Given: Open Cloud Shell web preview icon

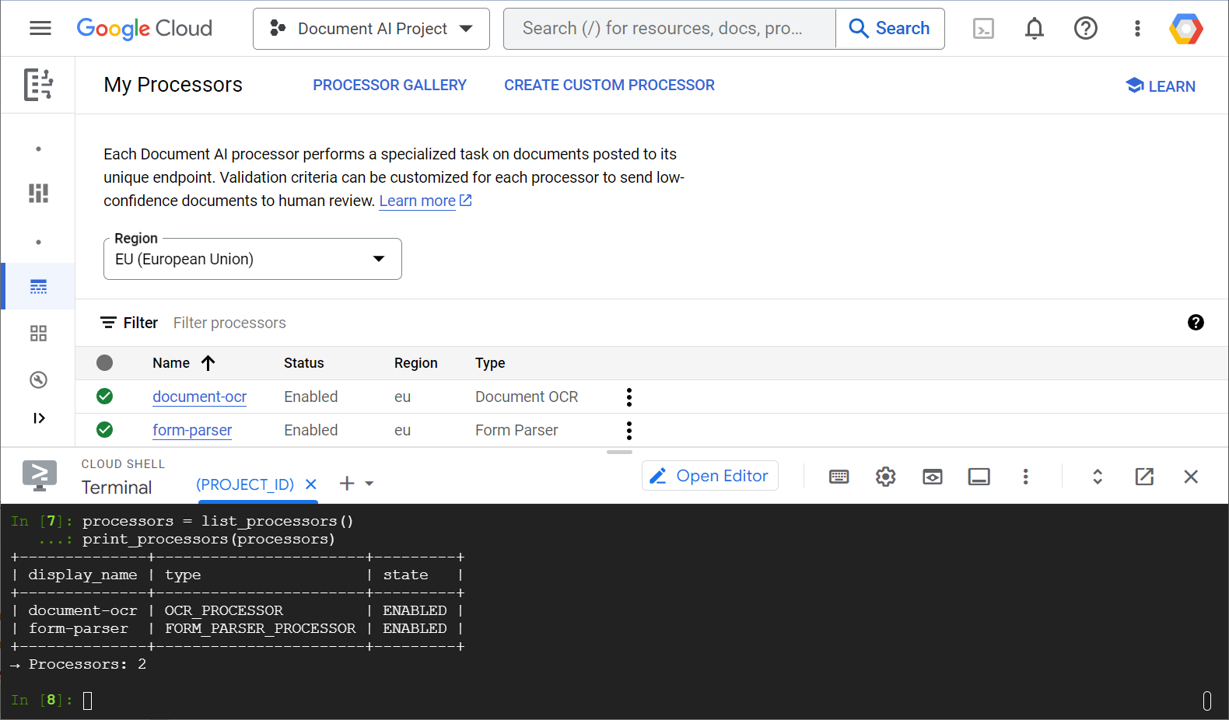Looking at the screenshot, I should point(932,477).
